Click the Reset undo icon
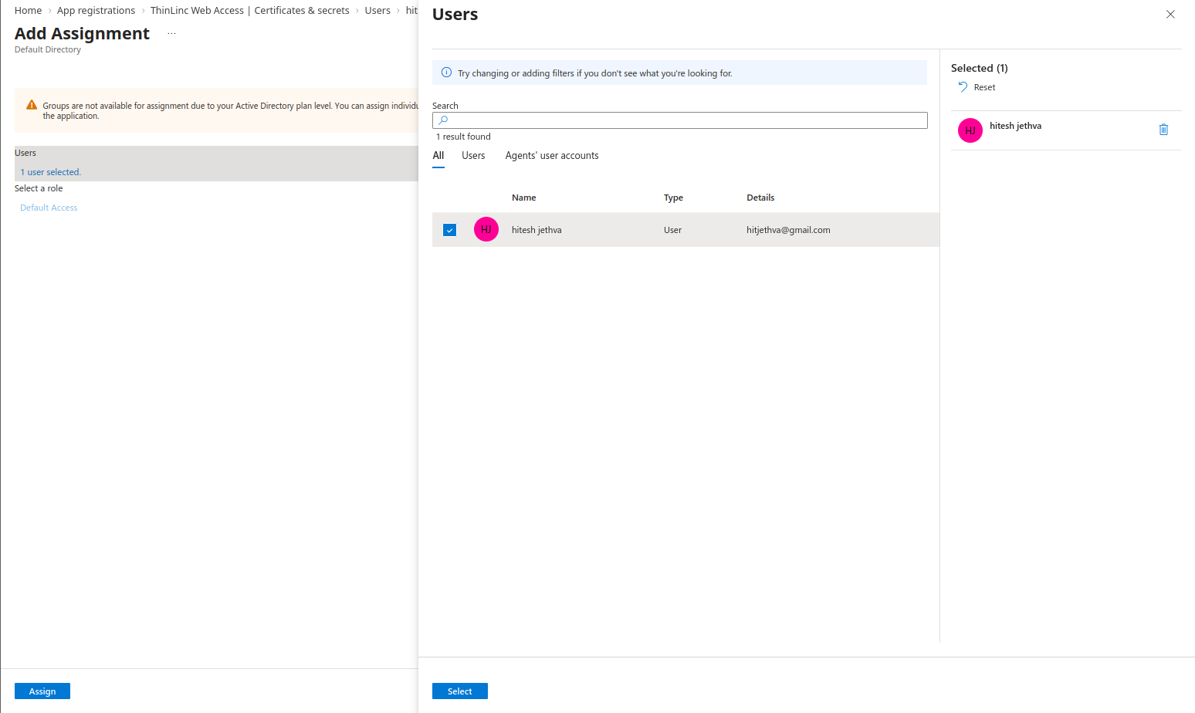 [x=963, y=87]
